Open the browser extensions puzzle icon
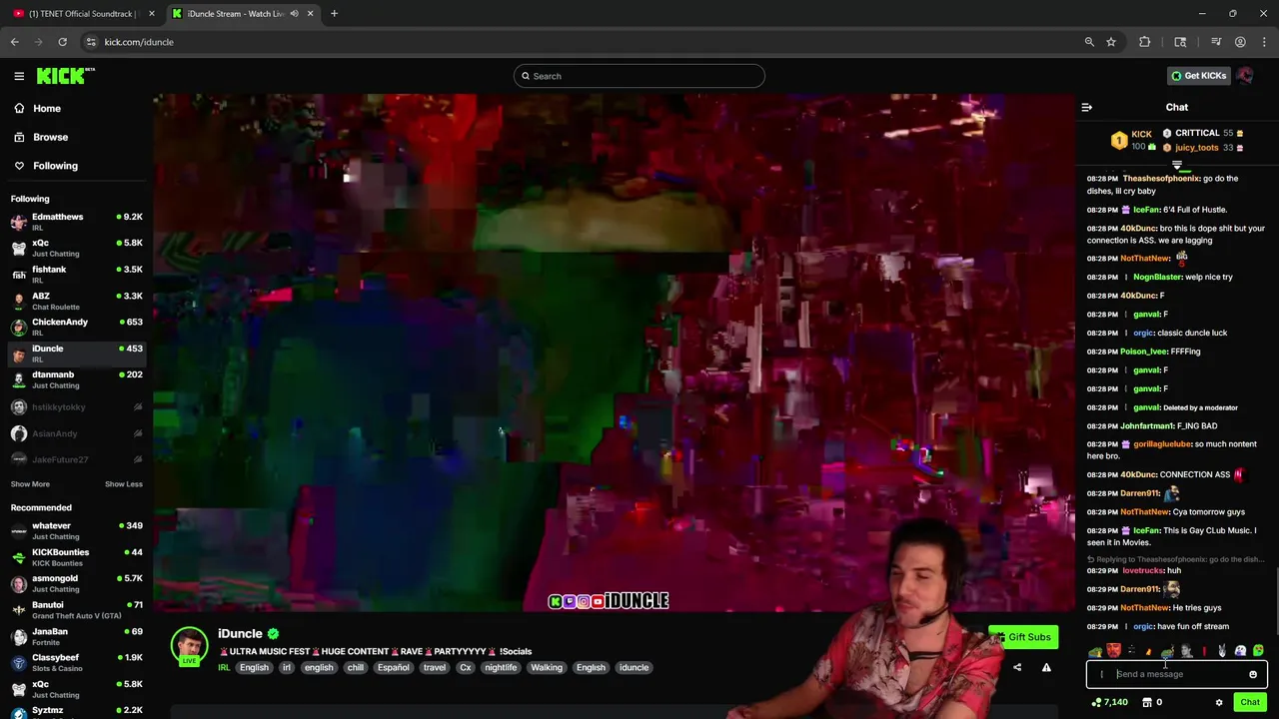Image resolution: width=1279 pixels, height=719 pixels. point(1145,42)
